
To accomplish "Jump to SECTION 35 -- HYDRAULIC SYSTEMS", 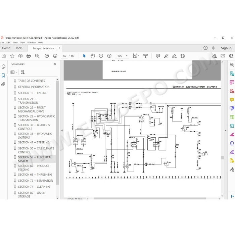I will pos(35,136).
